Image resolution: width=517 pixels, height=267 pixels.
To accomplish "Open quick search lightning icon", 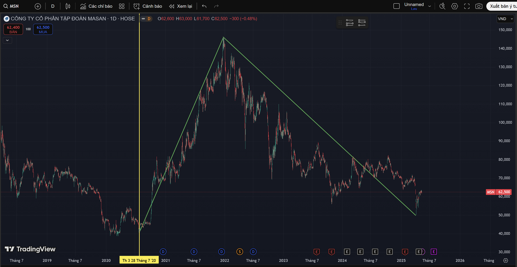I will 442,6.
